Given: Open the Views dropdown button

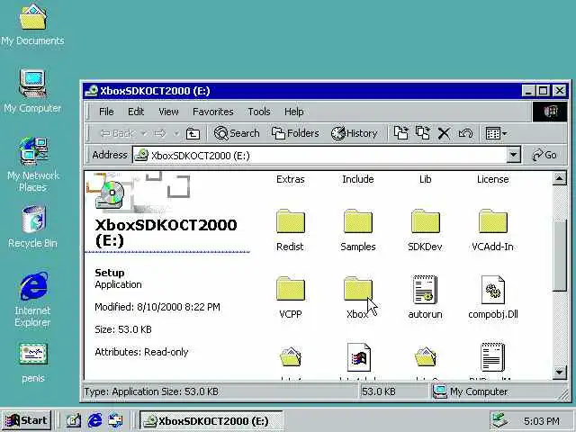Looking at the screenshot, I should click(496, 133).
